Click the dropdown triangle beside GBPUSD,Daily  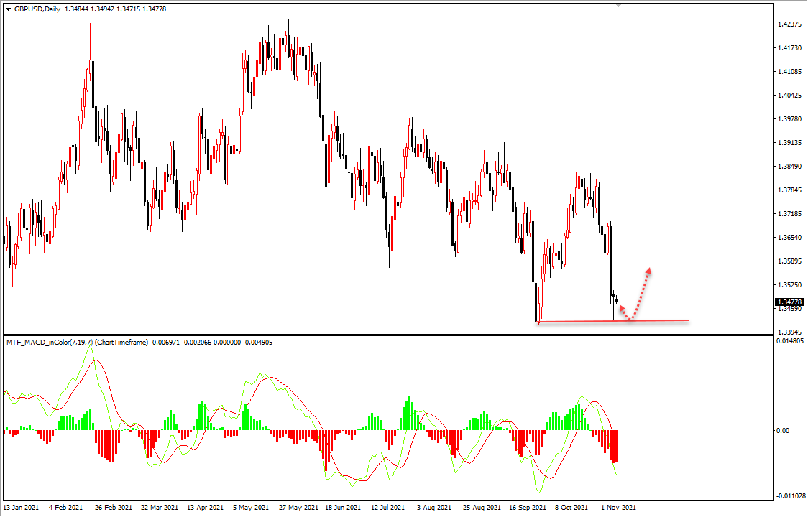tap(8, 9)
